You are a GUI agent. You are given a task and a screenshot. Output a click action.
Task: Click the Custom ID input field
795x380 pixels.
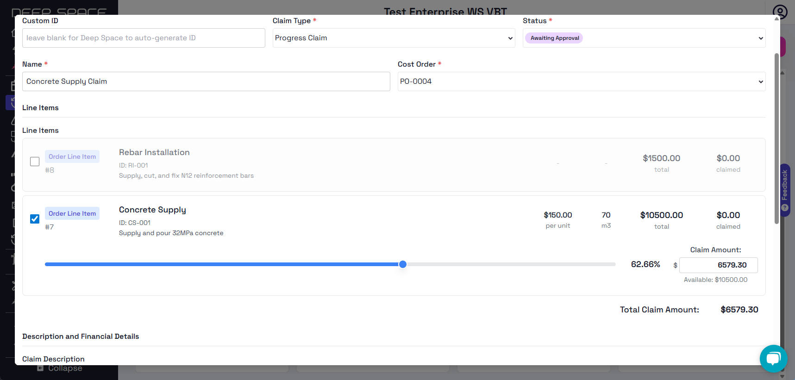pos(144,38)
